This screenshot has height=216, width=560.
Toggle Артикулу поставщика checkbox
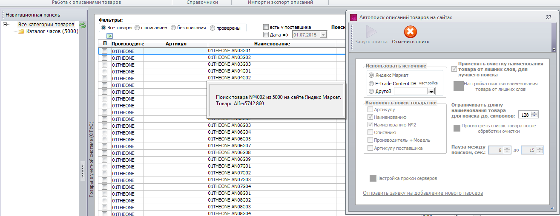[x=370, y=148]
